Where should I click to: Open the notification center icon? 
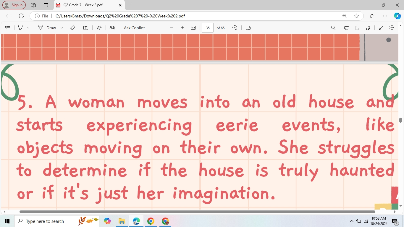coord(395,221)
